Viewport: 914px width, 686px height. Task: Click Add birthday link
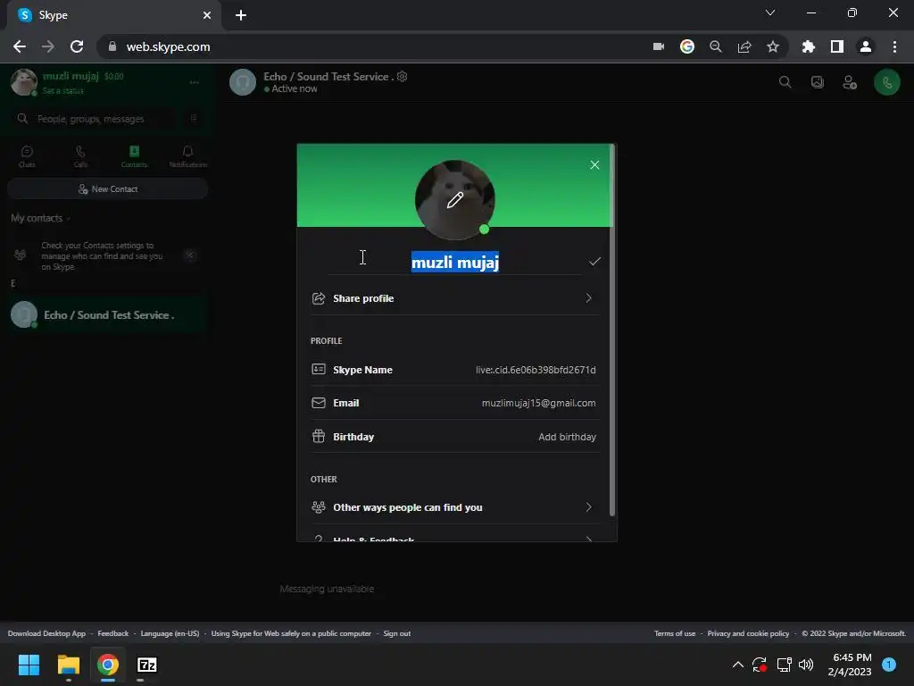pyautogui.click(x=567, y=437)
